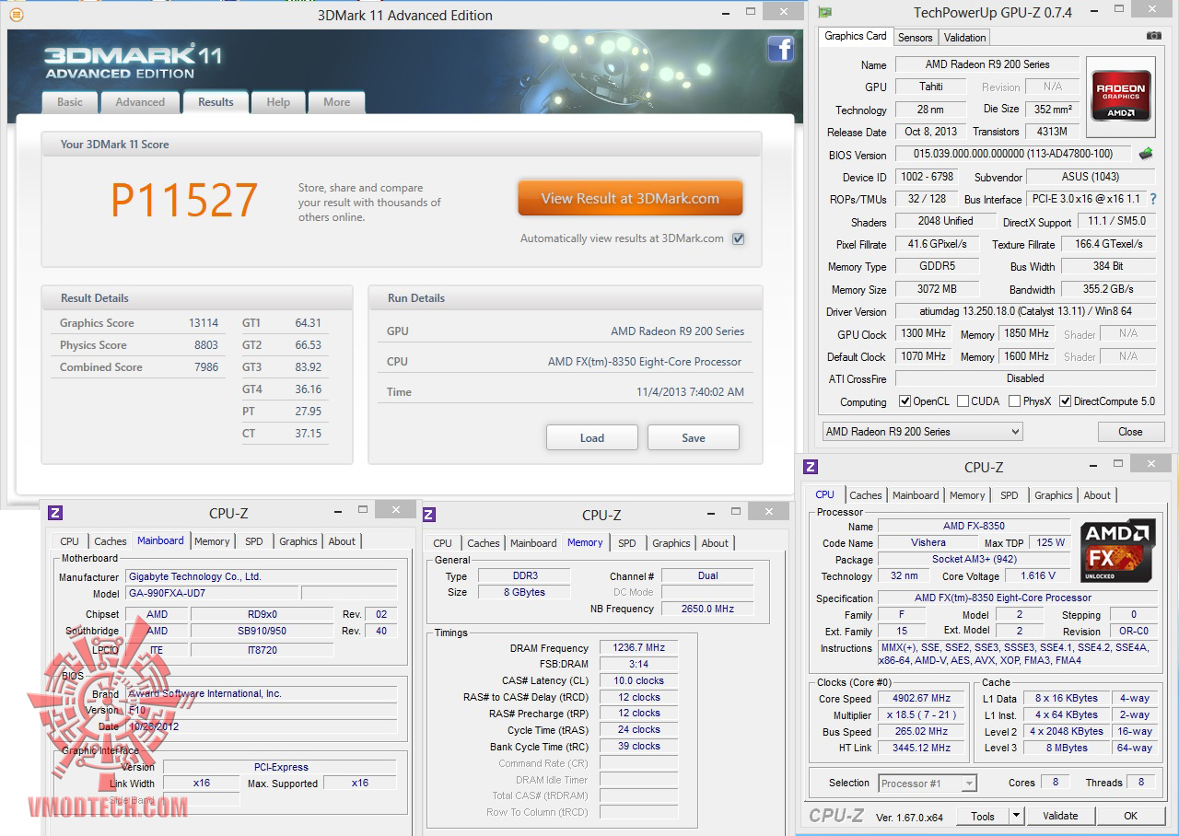The height and width of the screenshot is (836, 1179).
Task: Open the Caches tab in the motherboard CPU-Z window
Action: 111,541
